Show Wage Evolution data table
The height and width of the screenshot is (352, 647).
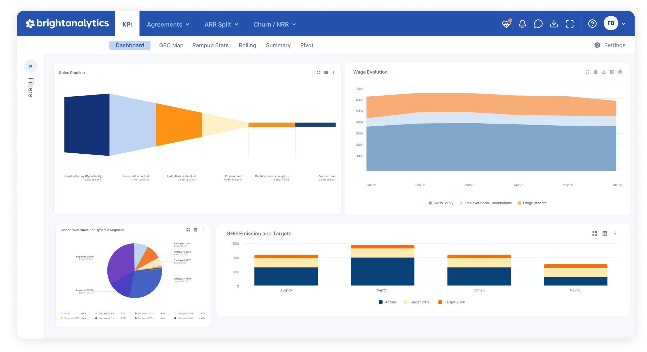[595, 72]
